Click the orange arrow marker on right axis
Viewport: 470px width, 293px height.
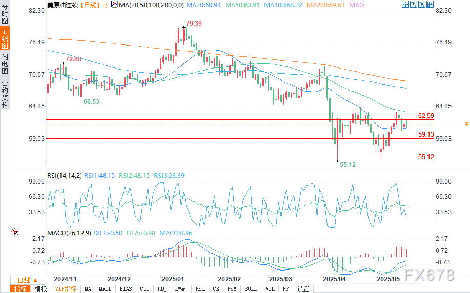[x=466, y=124]
